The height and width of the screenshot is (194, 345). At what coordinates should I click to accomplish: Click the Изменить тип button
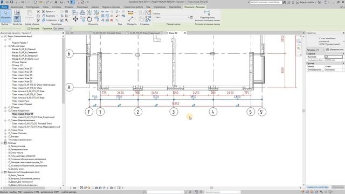(335, 50)
